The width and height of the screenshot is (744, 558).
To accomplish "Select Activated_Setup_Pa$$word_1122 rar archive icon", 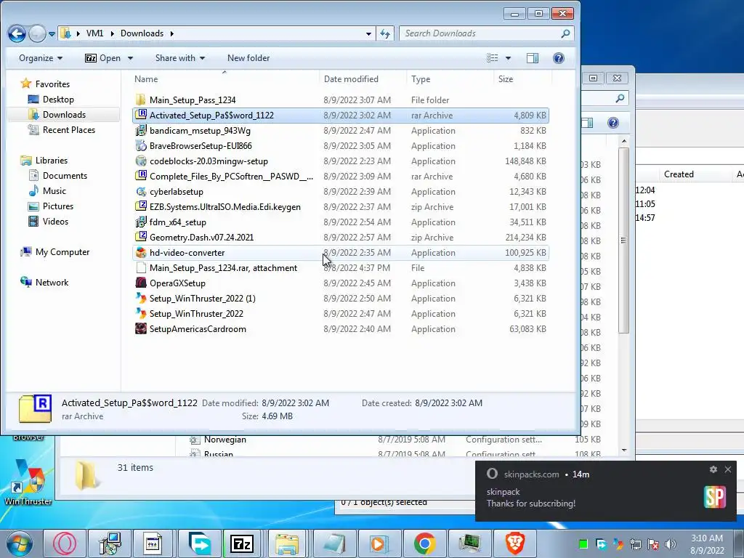I will tap(140, 115).
